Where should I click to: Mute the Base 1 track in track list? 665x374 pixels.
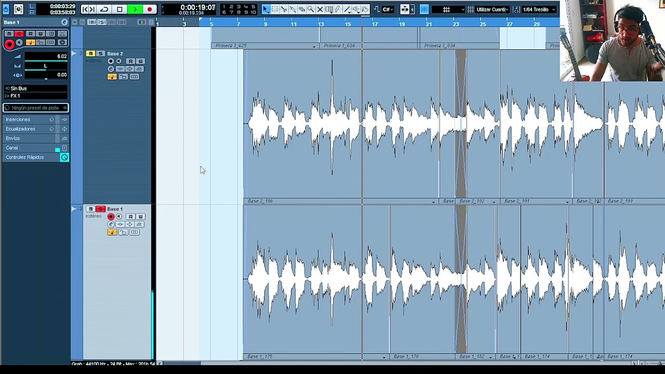(91, 209)
